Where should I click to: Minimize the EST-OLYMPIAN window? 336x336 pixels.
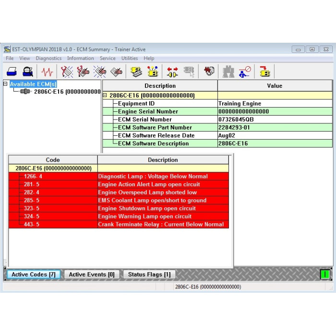click(x=298, y=49)
